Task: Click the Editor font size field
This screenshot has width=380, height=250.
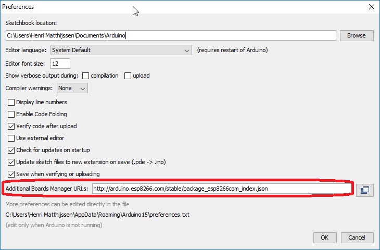Action: pos(61,64)
